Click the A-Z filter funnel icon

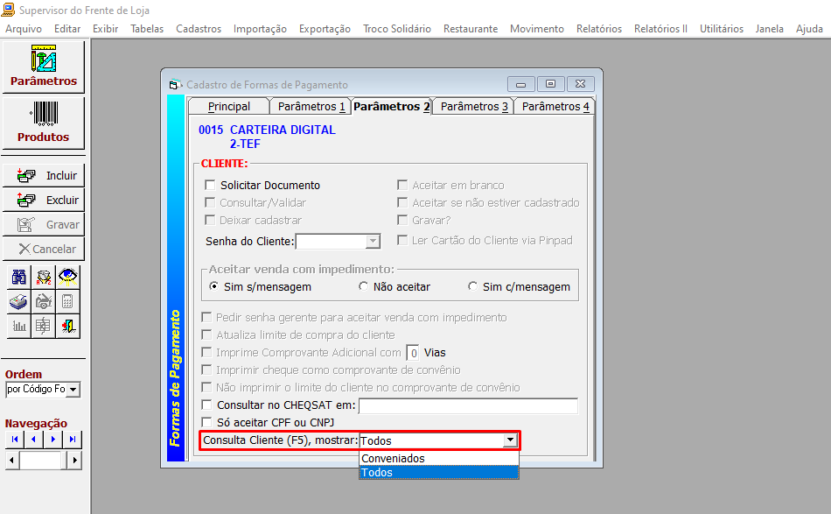pos(44,277)
